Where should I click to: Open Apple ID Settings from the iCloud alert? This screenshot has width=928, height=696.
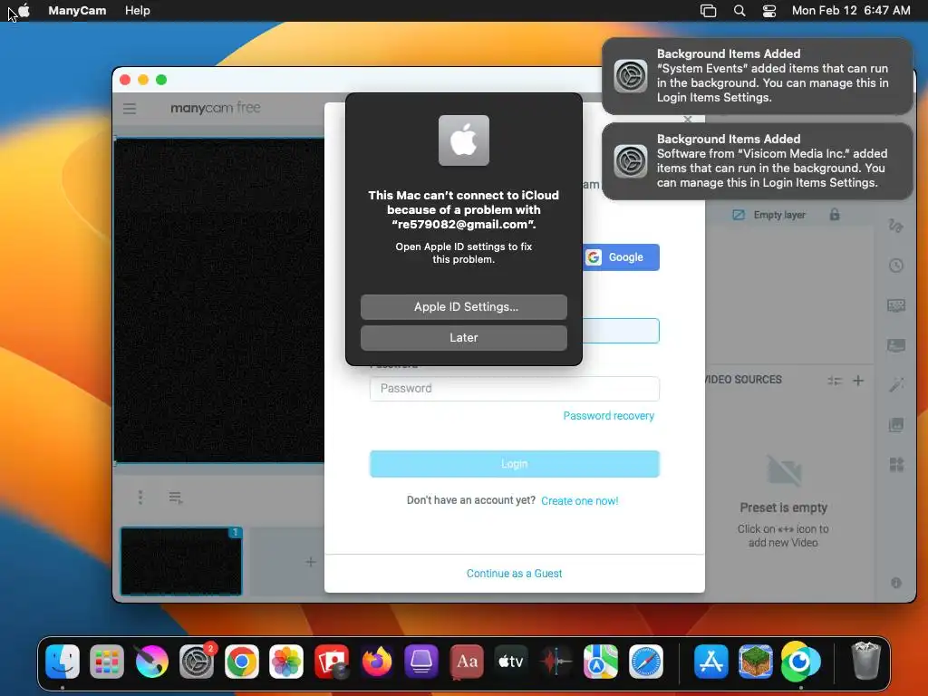pos(463,306)
